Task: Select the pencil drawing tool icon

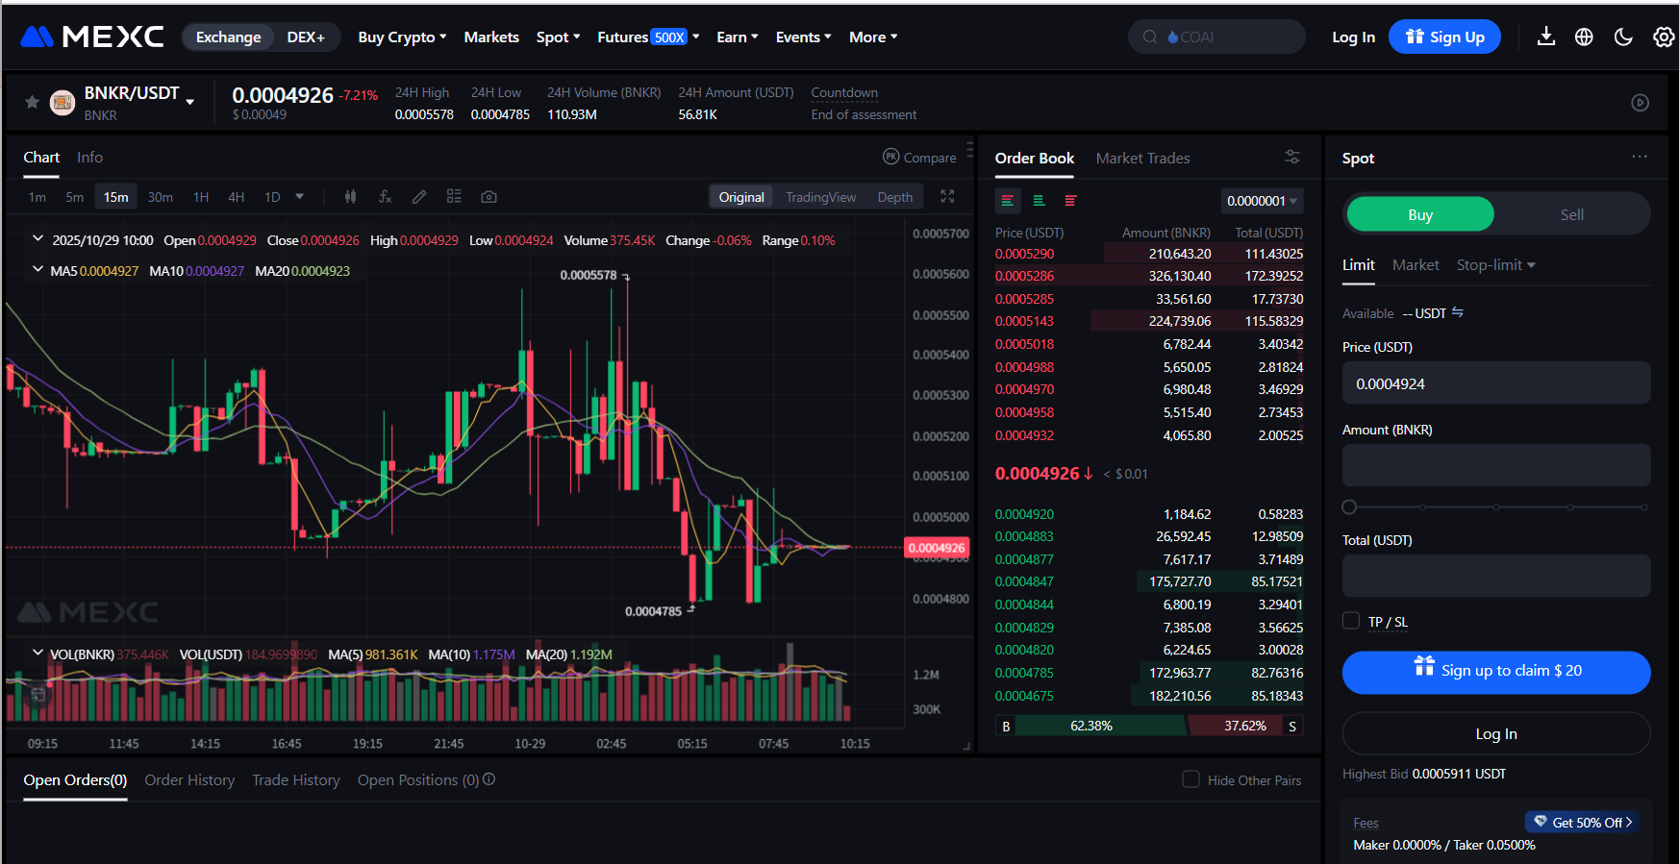Action: click(419, 197)
